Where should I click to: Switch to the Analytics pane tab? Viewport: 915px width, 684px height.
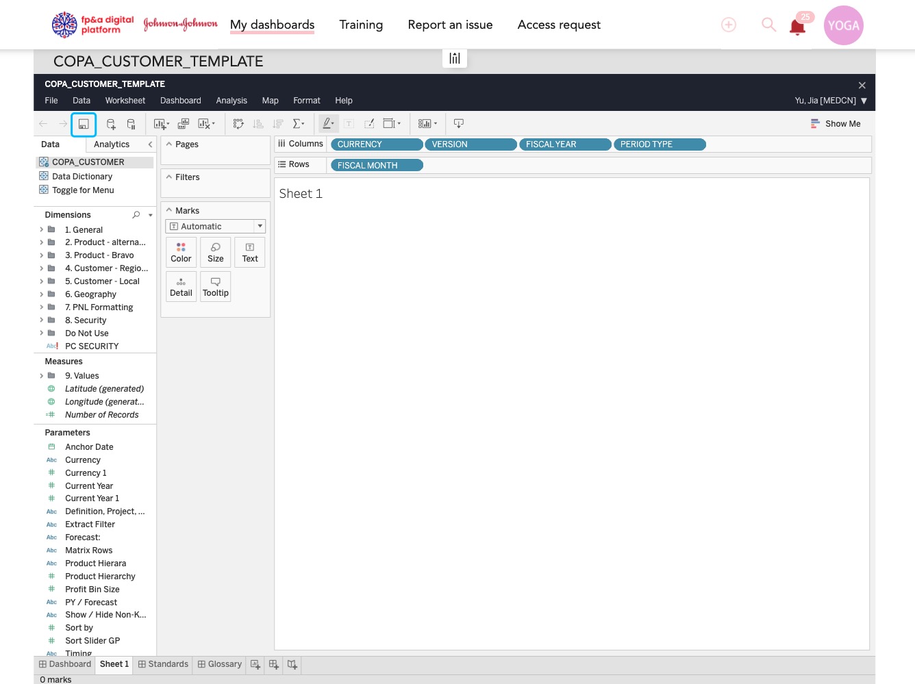[x=112, y=144]
